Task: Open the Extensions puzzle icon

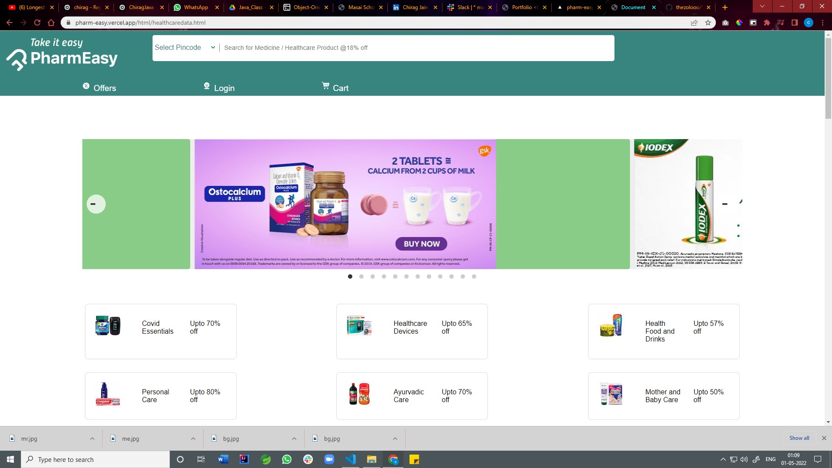Action: (767, 23)
